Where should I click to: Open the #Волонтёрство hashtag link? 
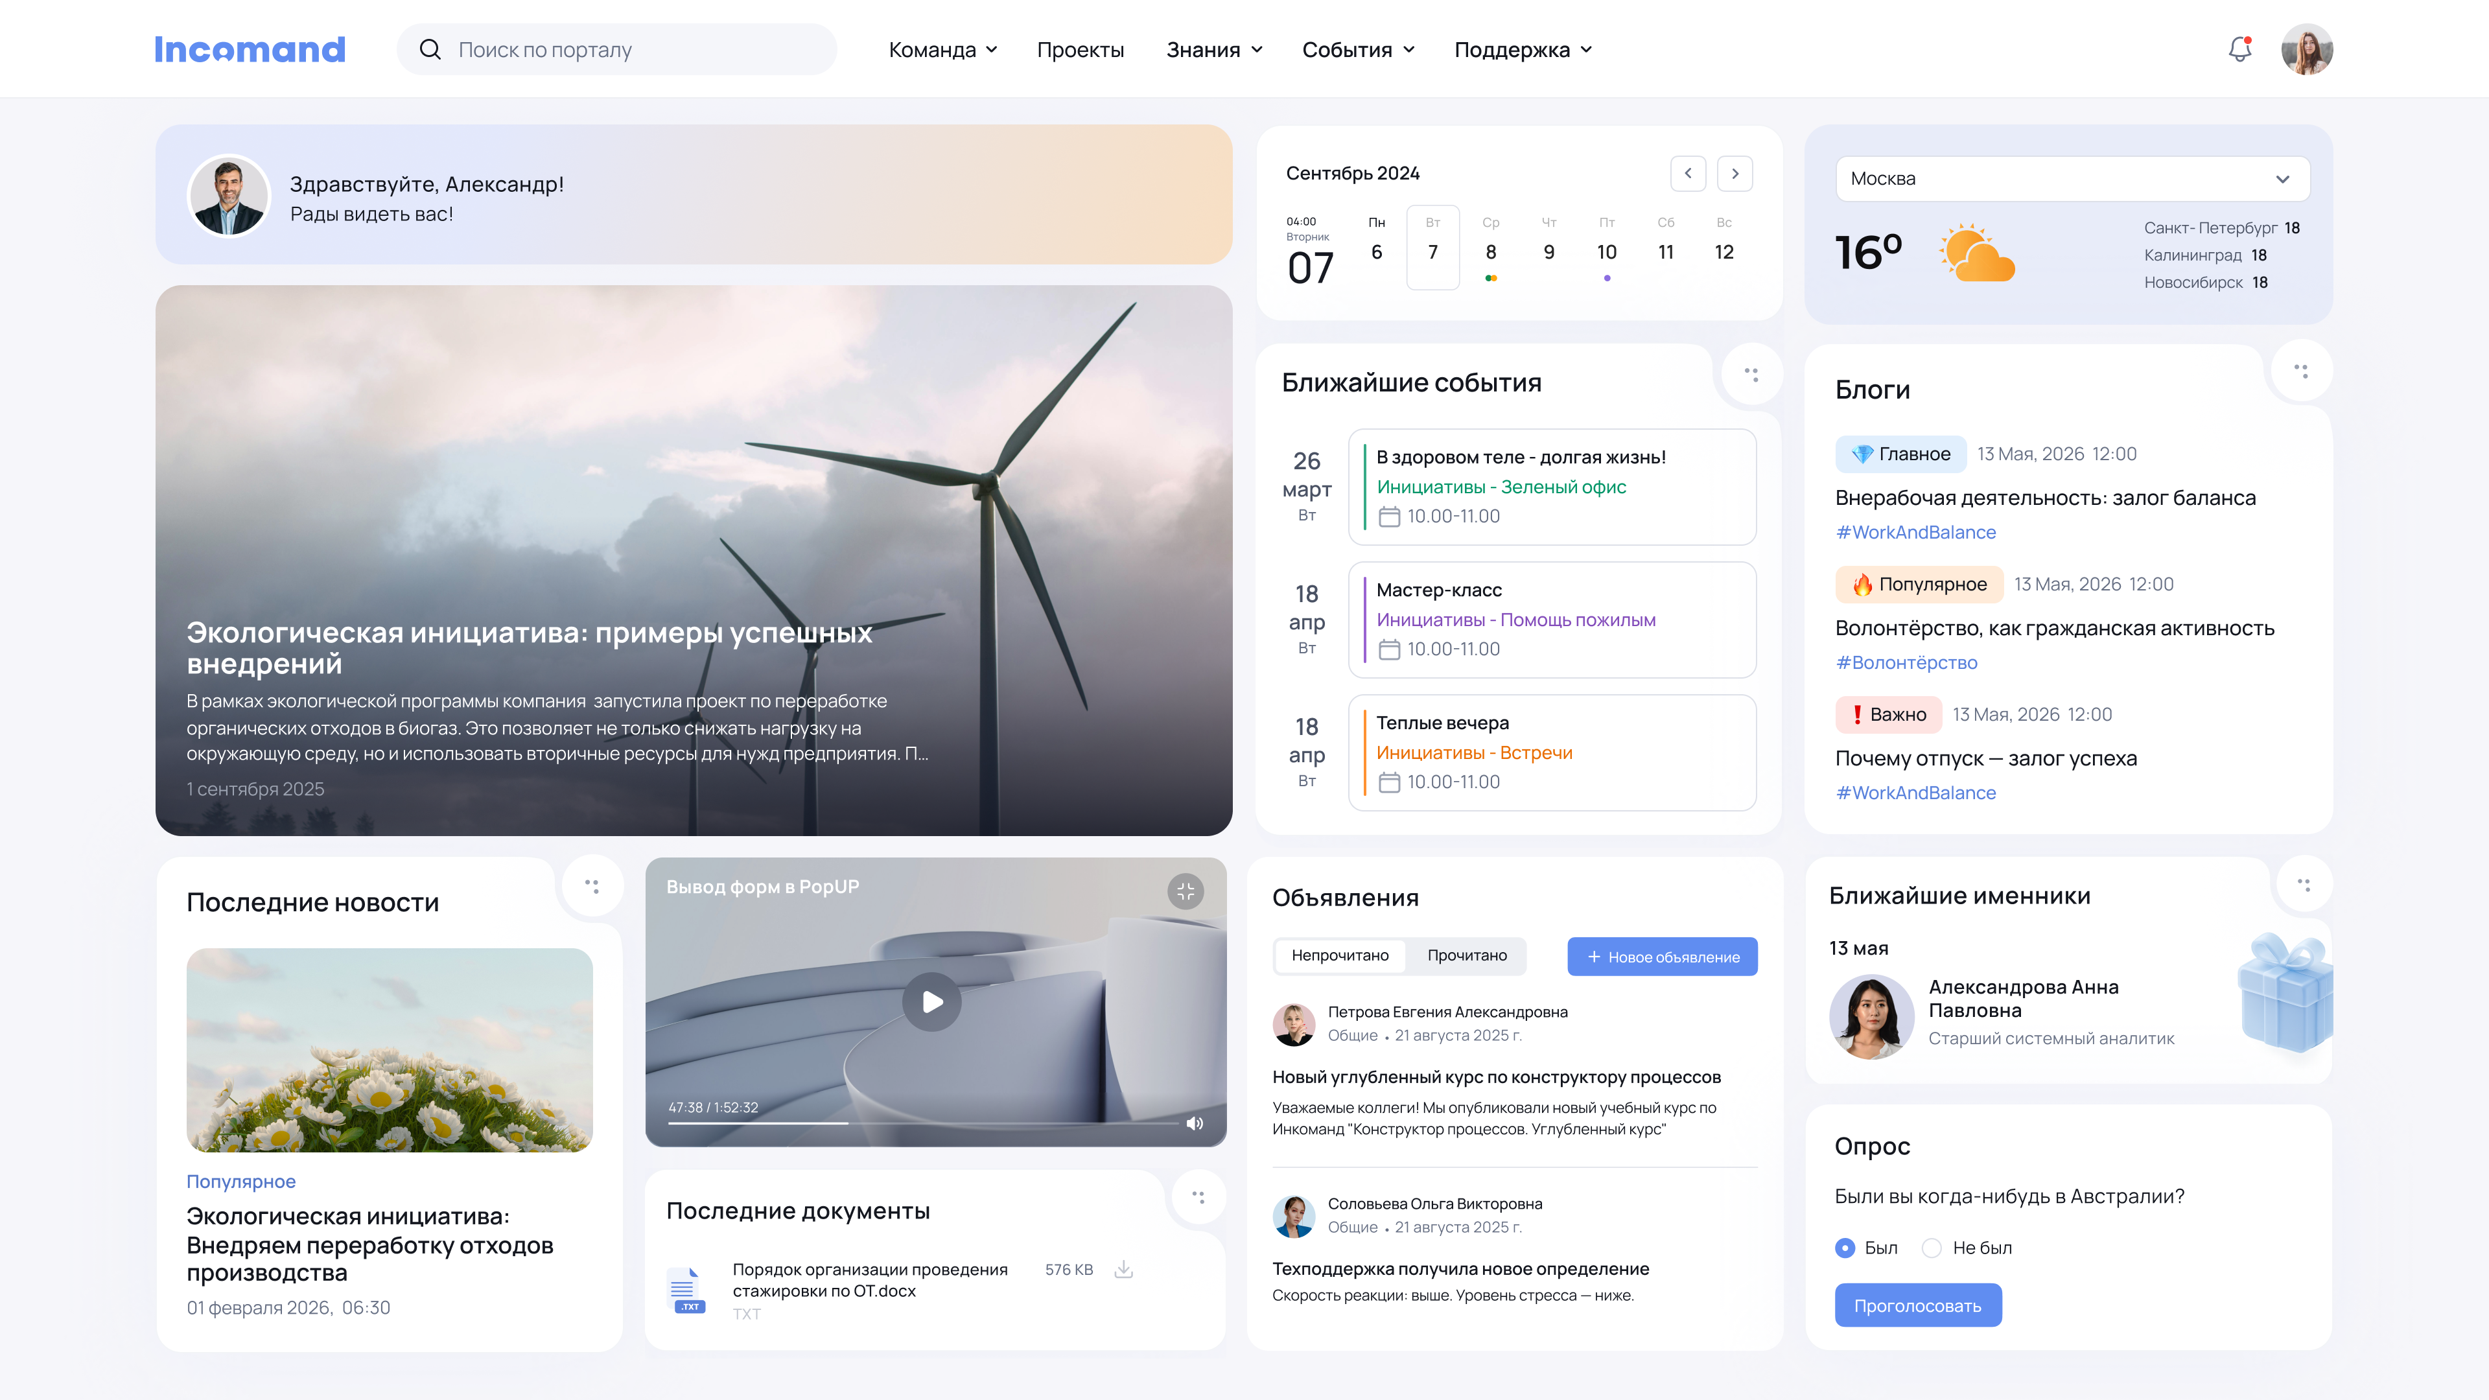coord(1906,663)
